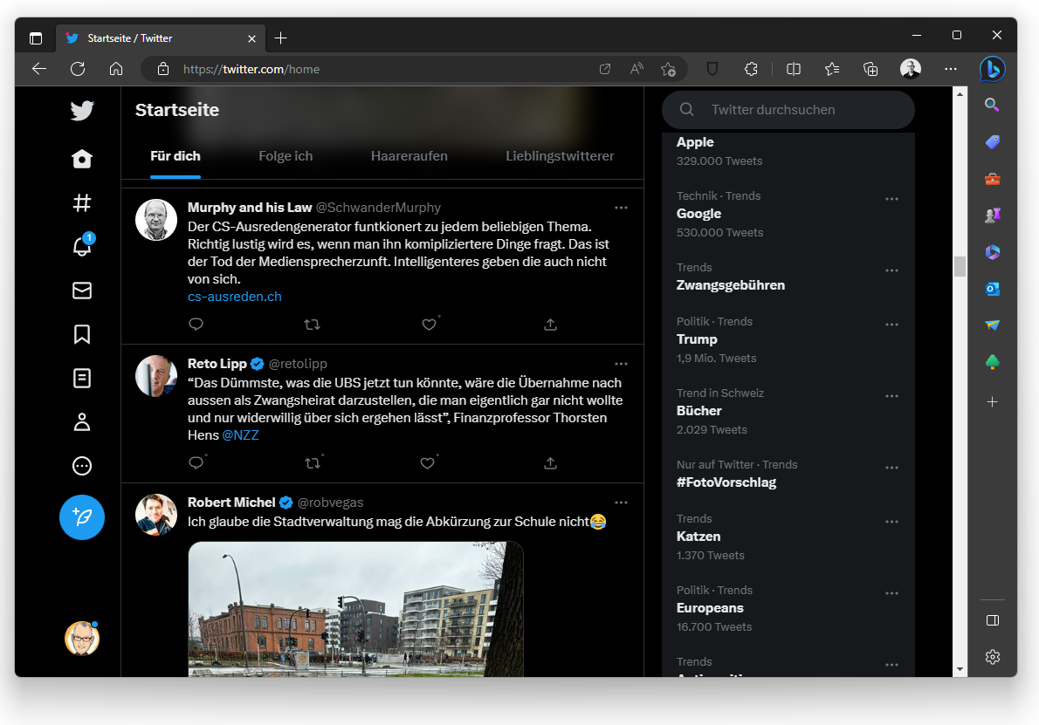Switch to the Folge ich tab
Viewport: 1039px width, 725px height.
coord(286,156)
